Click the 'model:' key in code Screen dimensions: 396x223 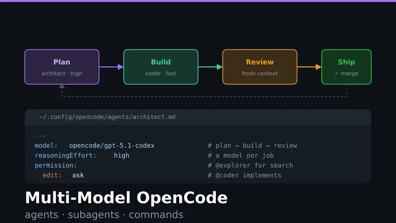(46, 146)
